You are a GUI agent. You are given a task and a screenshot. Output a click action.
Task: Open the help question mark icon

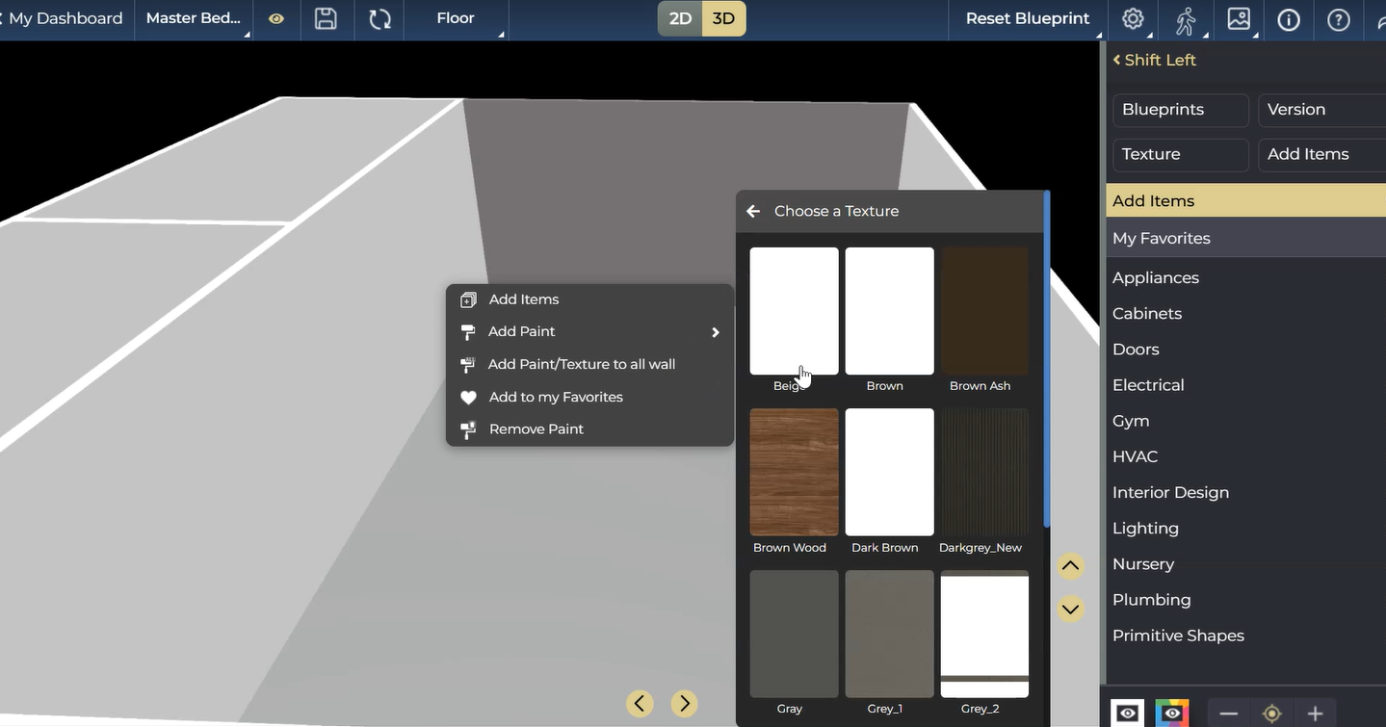[1339, 19]
